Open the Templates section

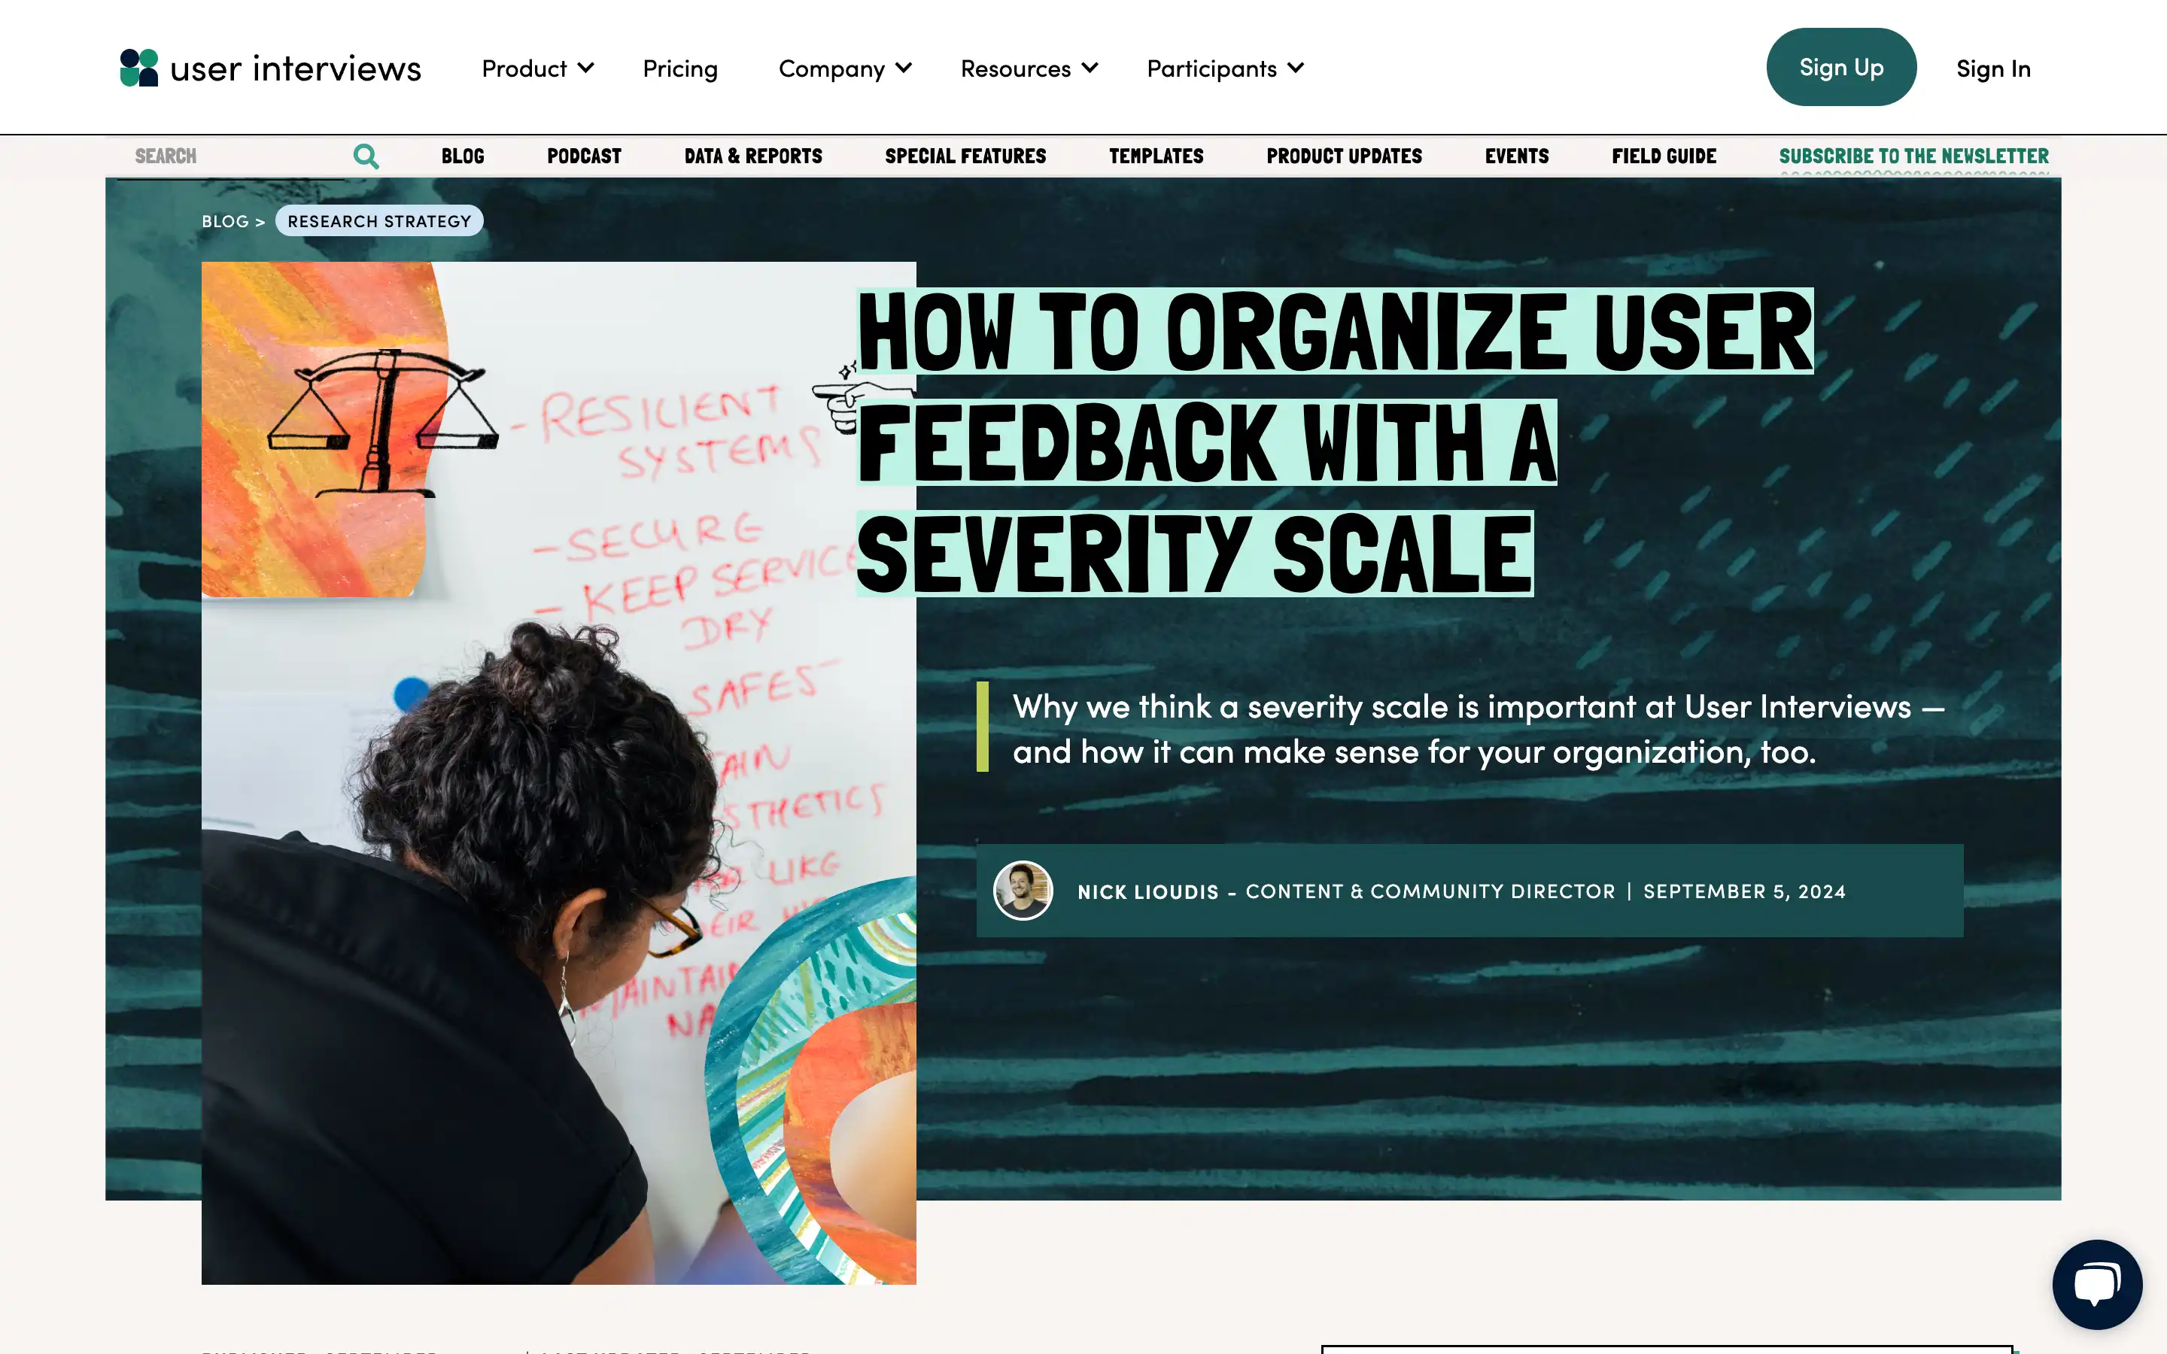[1156, 156]
